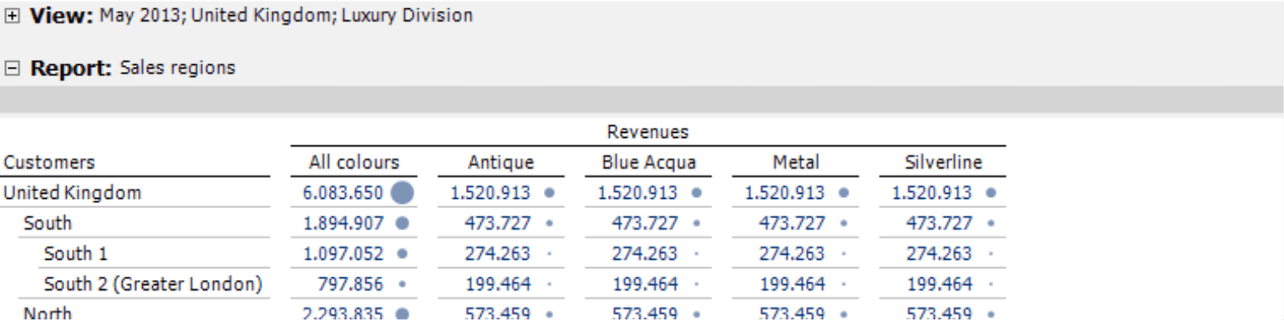1284x320 pixels.
Task: Select the All colours column header
Action: (x=354, y=162)
